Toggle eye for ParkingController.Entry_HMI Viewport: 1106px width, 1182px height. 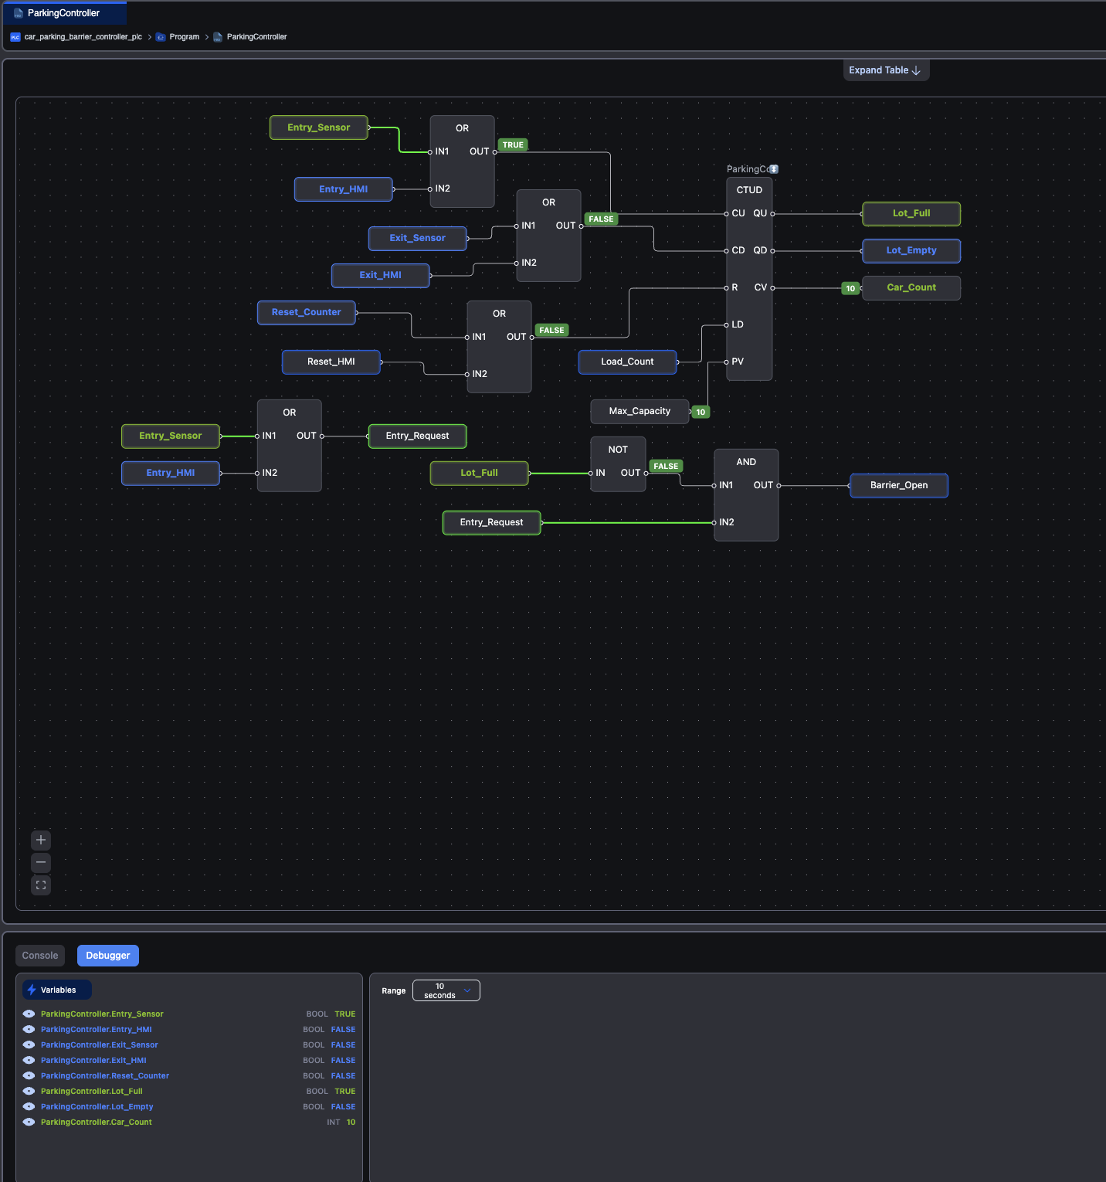tap(29, 1029)
